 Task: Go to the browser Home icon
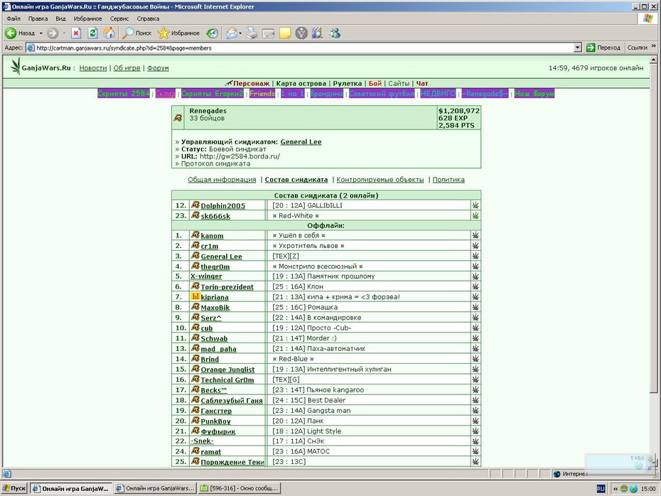(109, 33)
